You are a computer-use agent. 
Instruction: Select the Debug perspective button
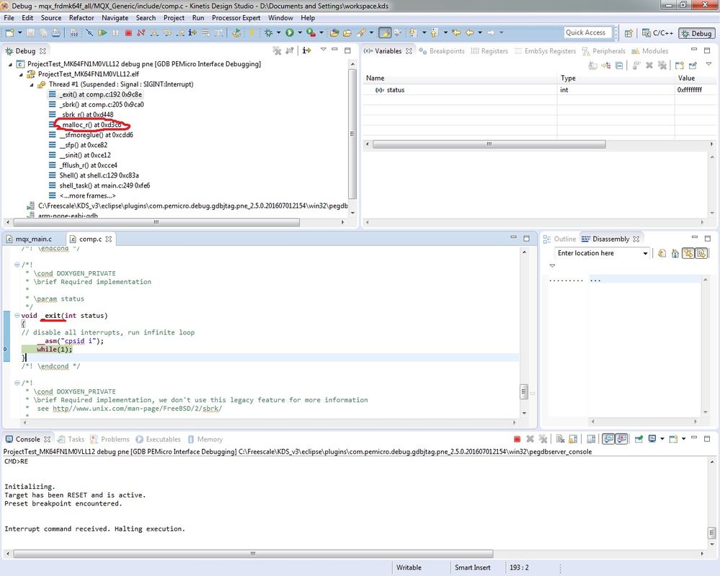(x=697, y=34)
